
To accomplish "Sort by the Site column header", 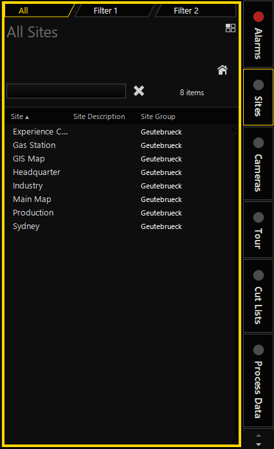I will click(20, 116).
